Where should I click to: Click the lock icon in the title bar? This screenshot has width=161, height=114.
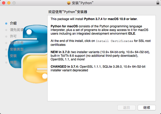pyautogui.click(x=158, y=3)
